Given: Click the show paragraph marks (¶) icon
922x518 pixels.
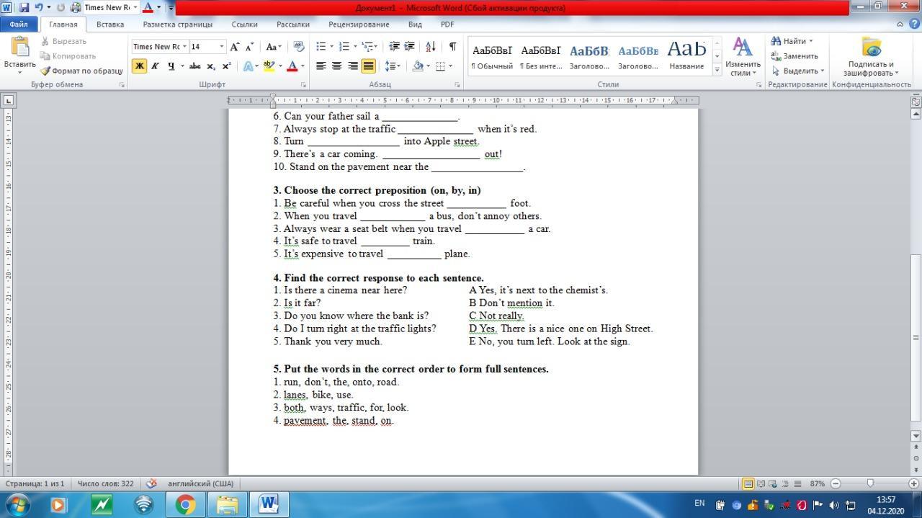Looking at the screenshot, I should [452, 47].
